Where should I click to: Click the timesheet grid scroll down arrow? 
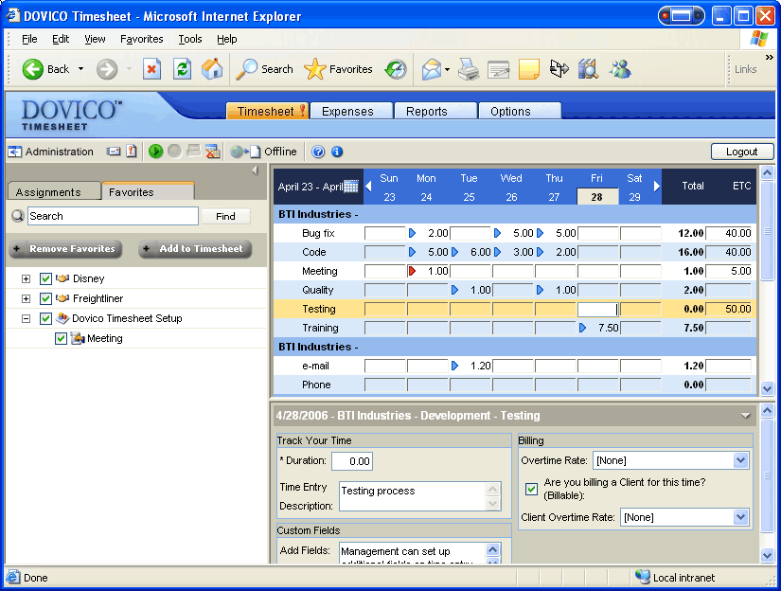coord(767,388)
